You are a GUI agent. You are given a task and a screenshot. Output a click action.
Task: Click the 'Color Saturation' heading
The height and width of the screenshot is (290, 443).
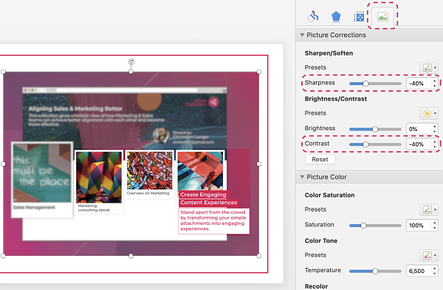(329, 195)
